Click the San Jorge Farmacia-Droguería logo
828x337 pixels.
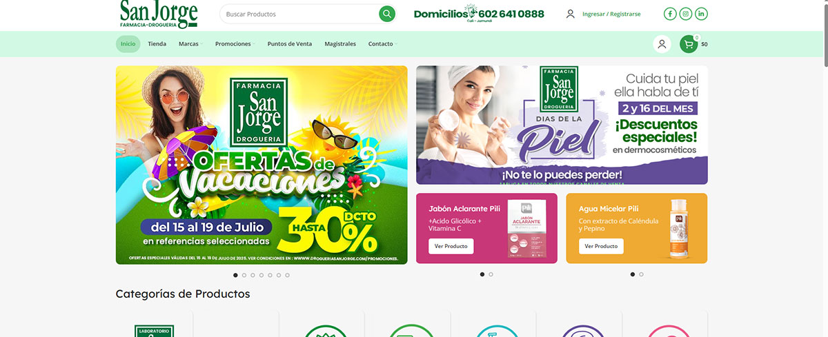point(159,14)
